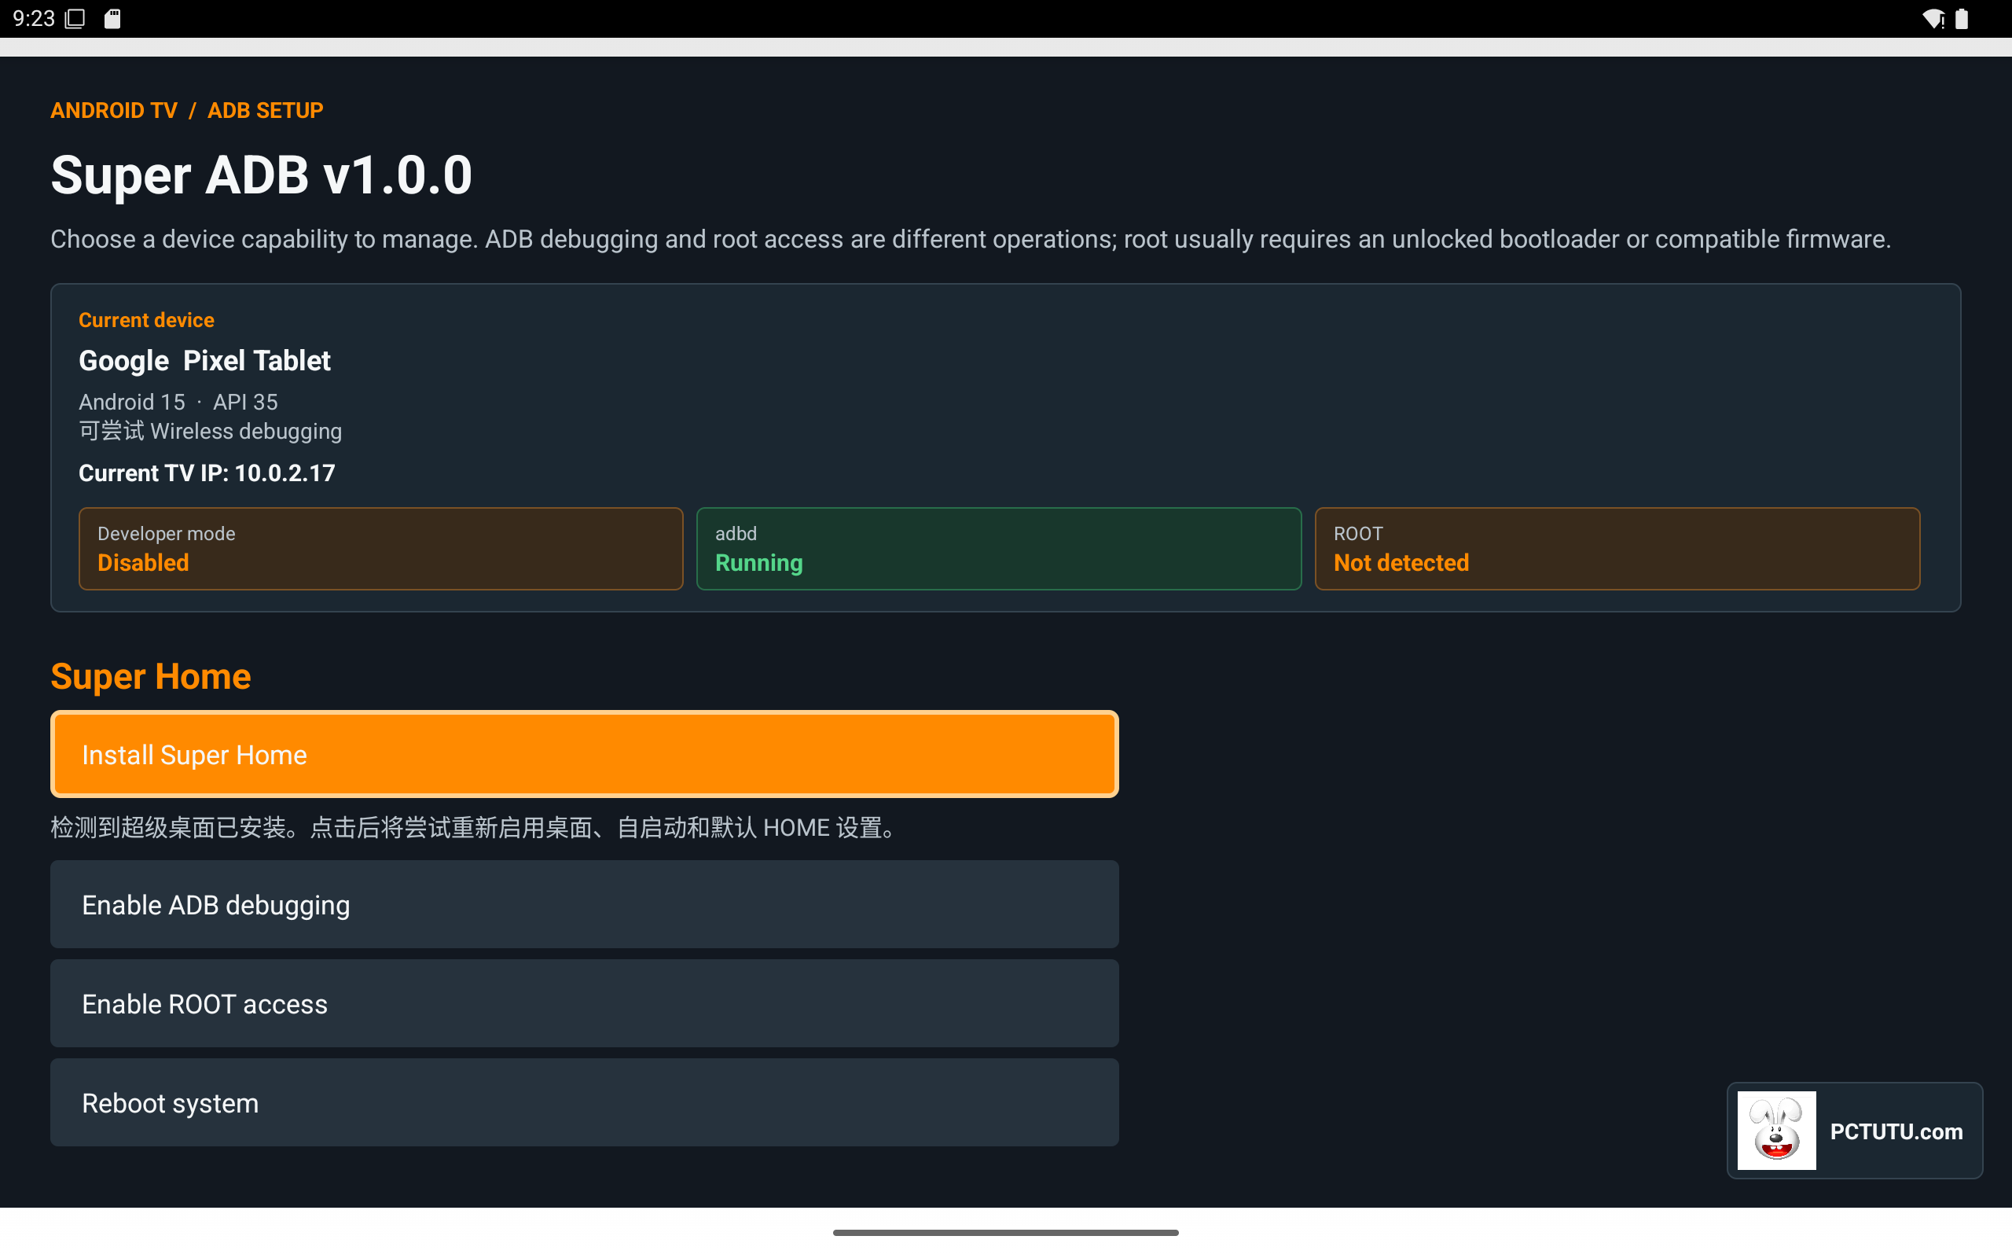This screenshot has width=2012, height=1258.
Task: Tap the 9:23 clock in status bar
Action: pyautogui.click(x=33, y=18)
